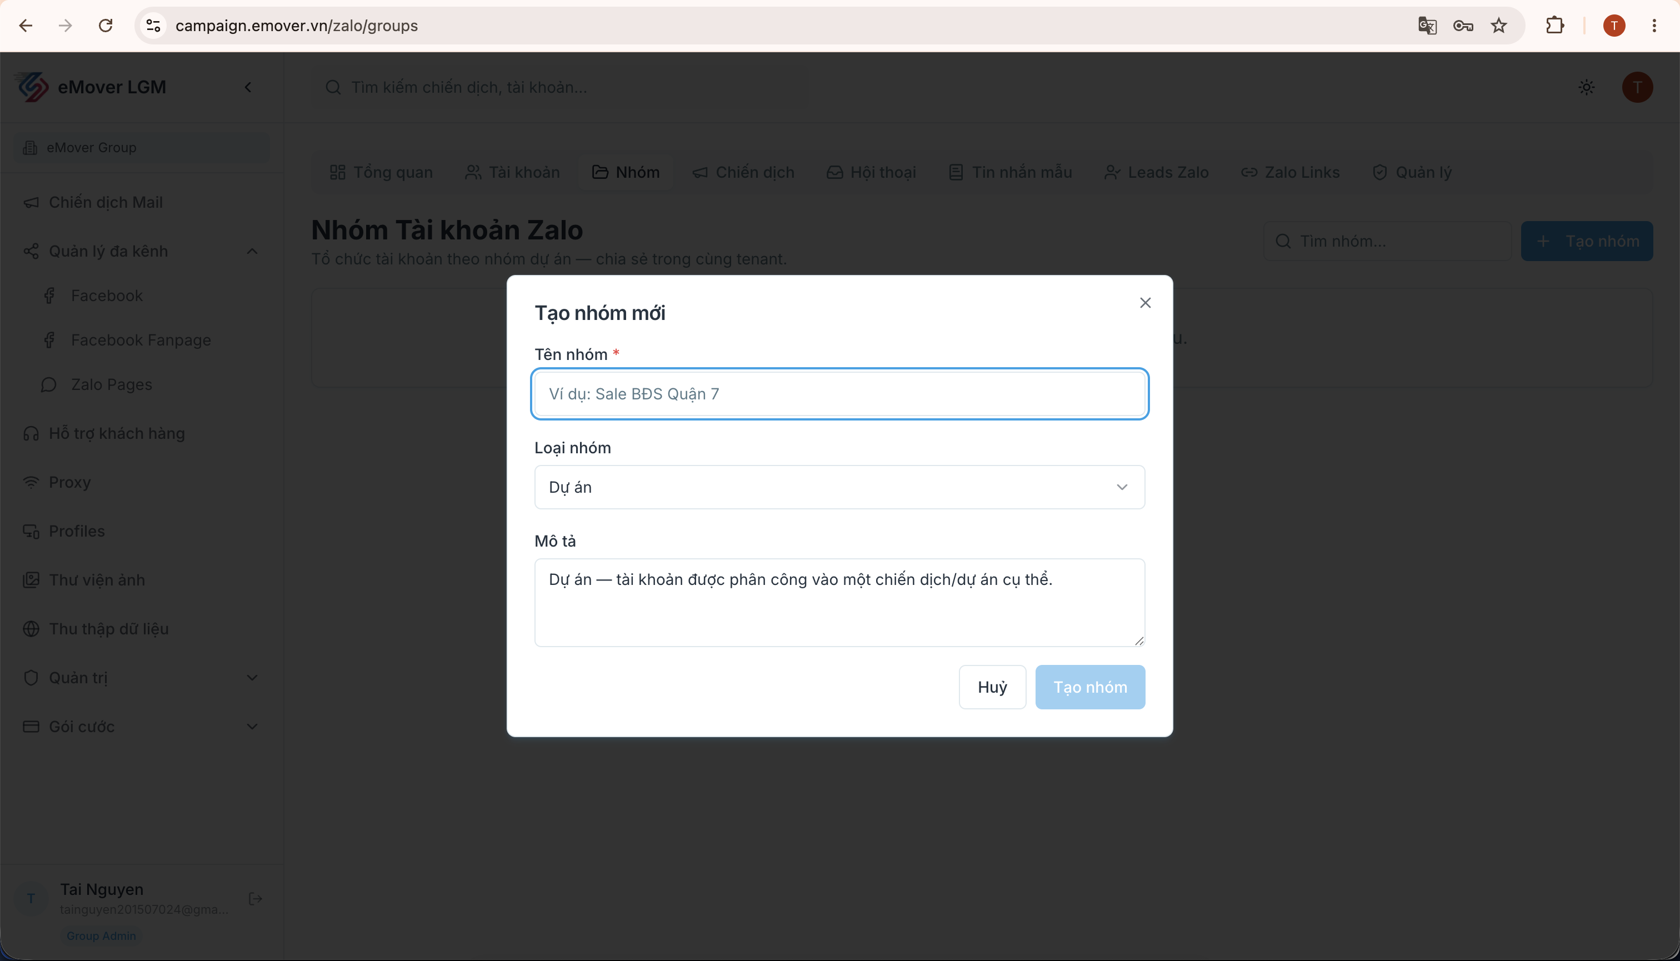Click the translate page icon
Image resolution: width=1680 pixels, height=961 pixels.
(x=1427, y=26)
